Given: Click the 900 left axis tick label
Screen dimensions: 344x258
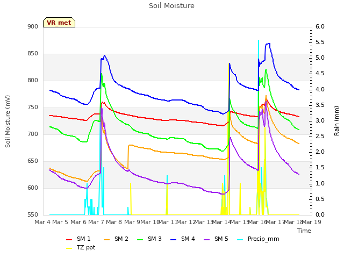Looking at the screenshot, I should (33, 26).
